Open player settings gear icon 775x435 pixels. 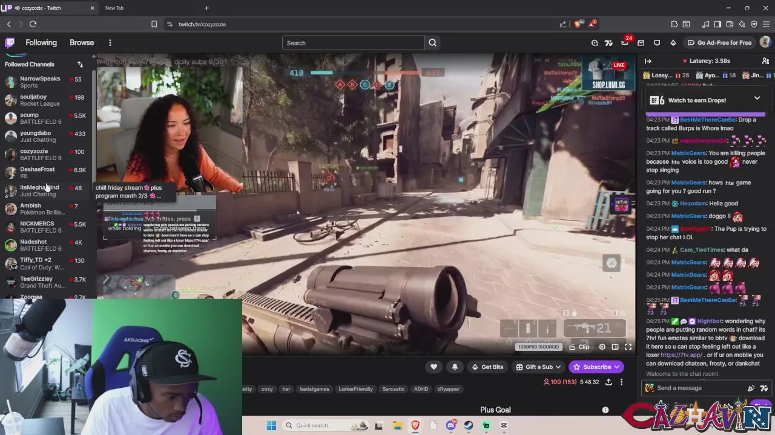(602, 347)
